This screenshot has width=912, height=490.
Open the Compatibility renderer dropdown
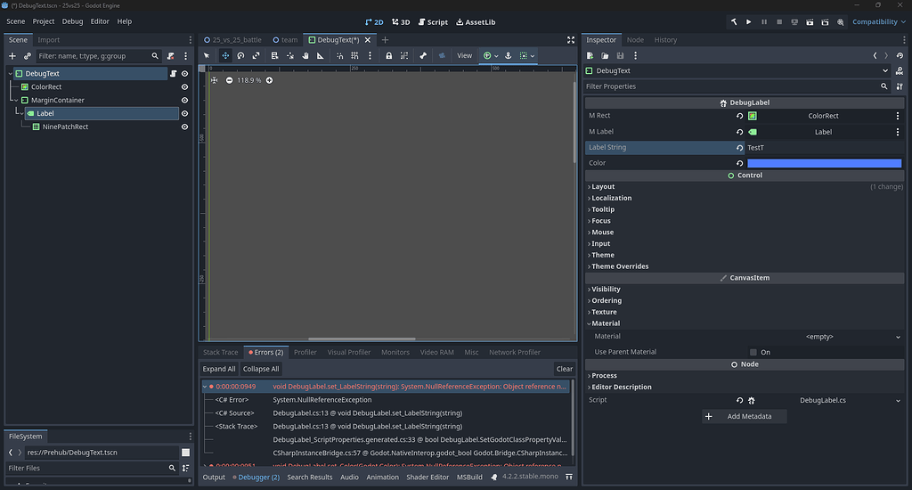click(879, 22)
